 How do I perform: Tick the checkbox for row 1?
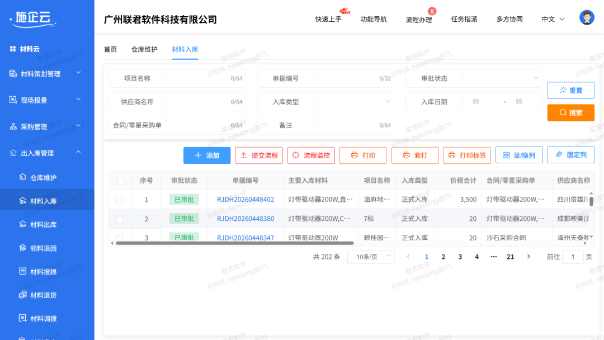[120, 200]
